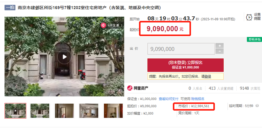Play the property video in main image
This screenshot has height=130, width=262.
[64, 57]
